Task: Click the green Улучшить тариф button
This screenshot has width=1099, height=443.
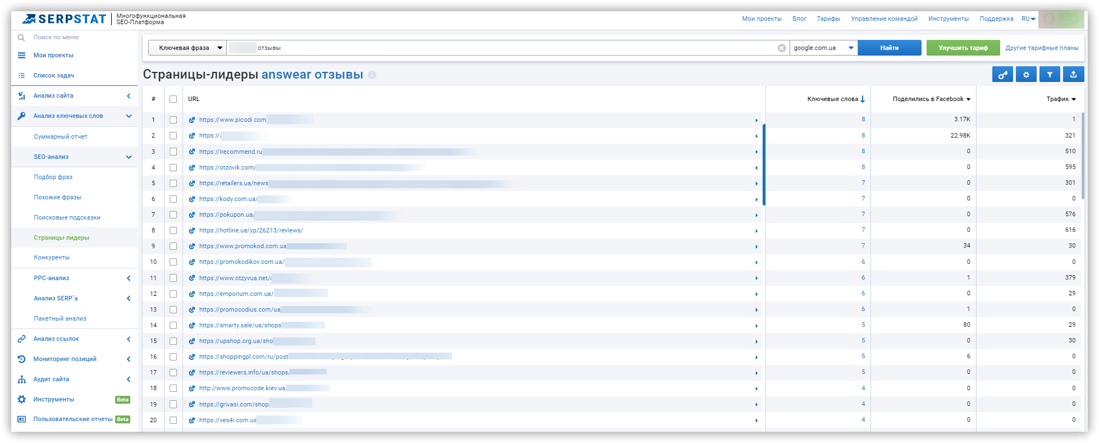Action: [963, 48]
